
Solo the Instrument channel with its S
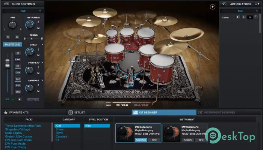coord(38,22)
